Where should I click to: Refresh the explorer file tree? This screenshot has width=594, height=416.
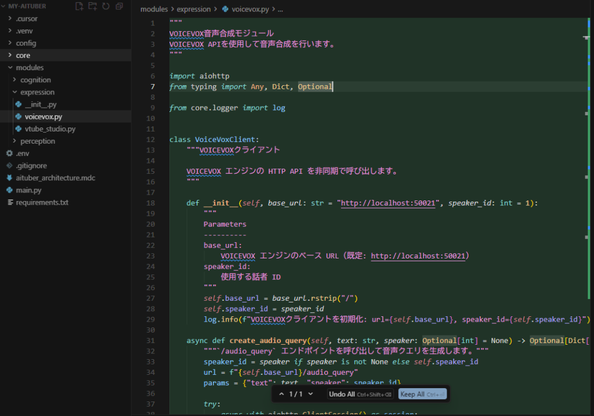click(106, 6)
